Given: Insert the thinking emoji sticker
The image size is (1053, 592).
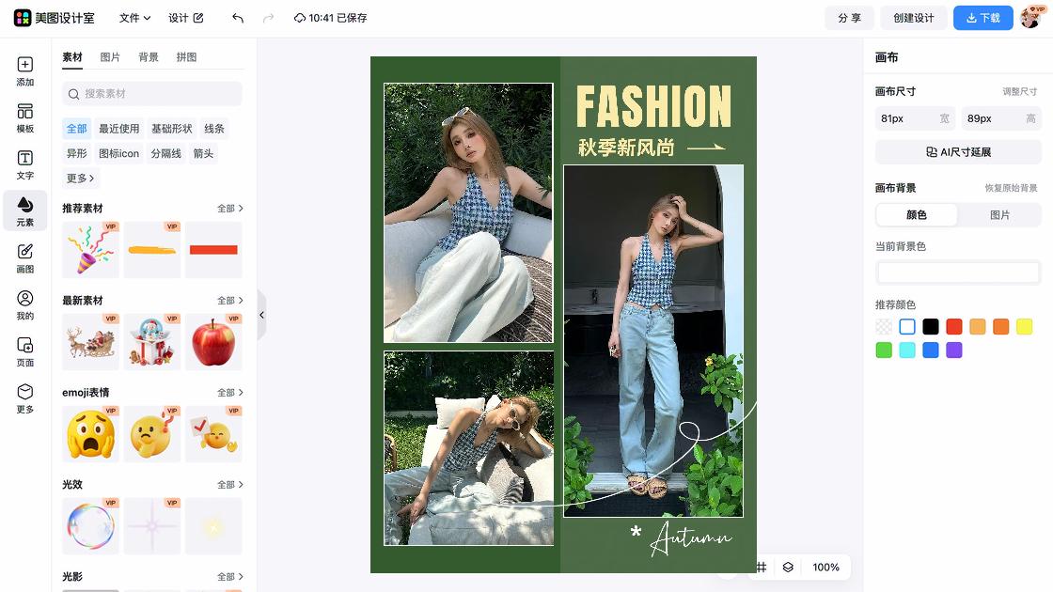Looking at the screenshot, I should tap(151, 433).
